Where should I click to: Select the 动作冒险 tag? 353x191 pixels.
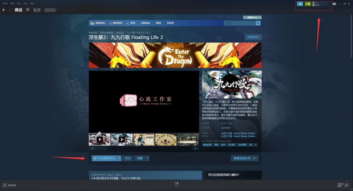(x=243, y=145)
